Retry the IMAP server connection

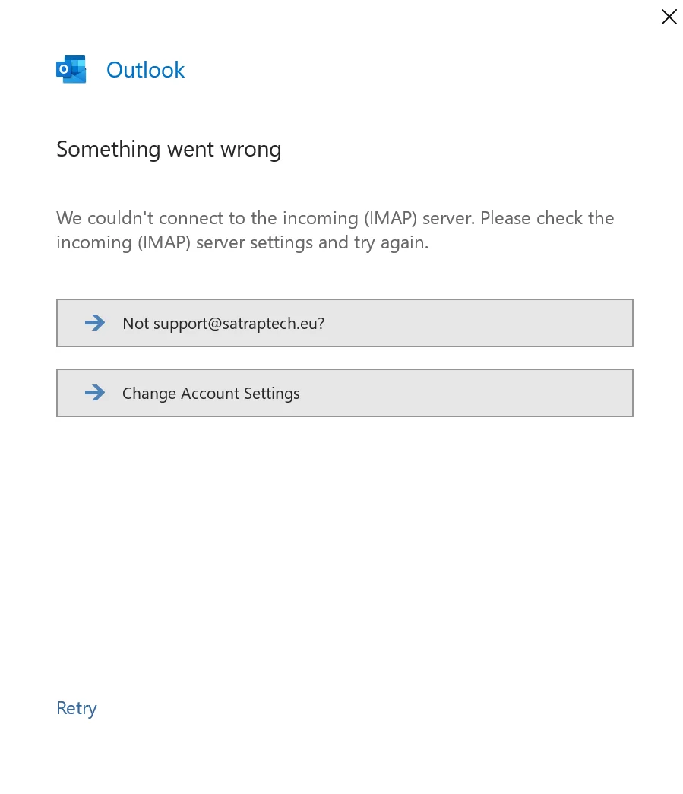77,708
